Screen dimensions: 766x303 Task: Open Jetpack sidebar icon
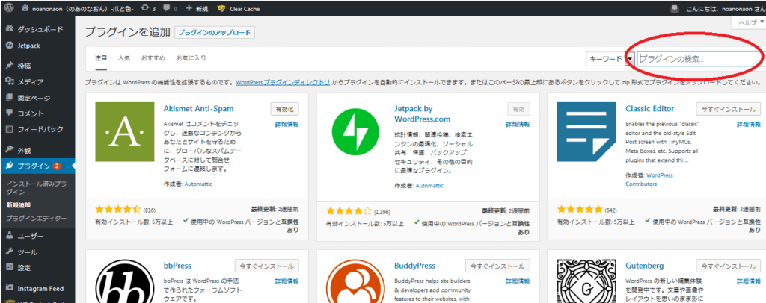[x=9, y=46]
